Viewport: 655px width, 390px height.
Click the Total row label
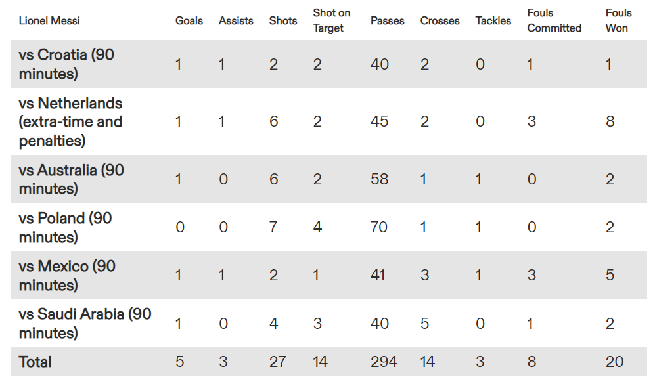35,362
